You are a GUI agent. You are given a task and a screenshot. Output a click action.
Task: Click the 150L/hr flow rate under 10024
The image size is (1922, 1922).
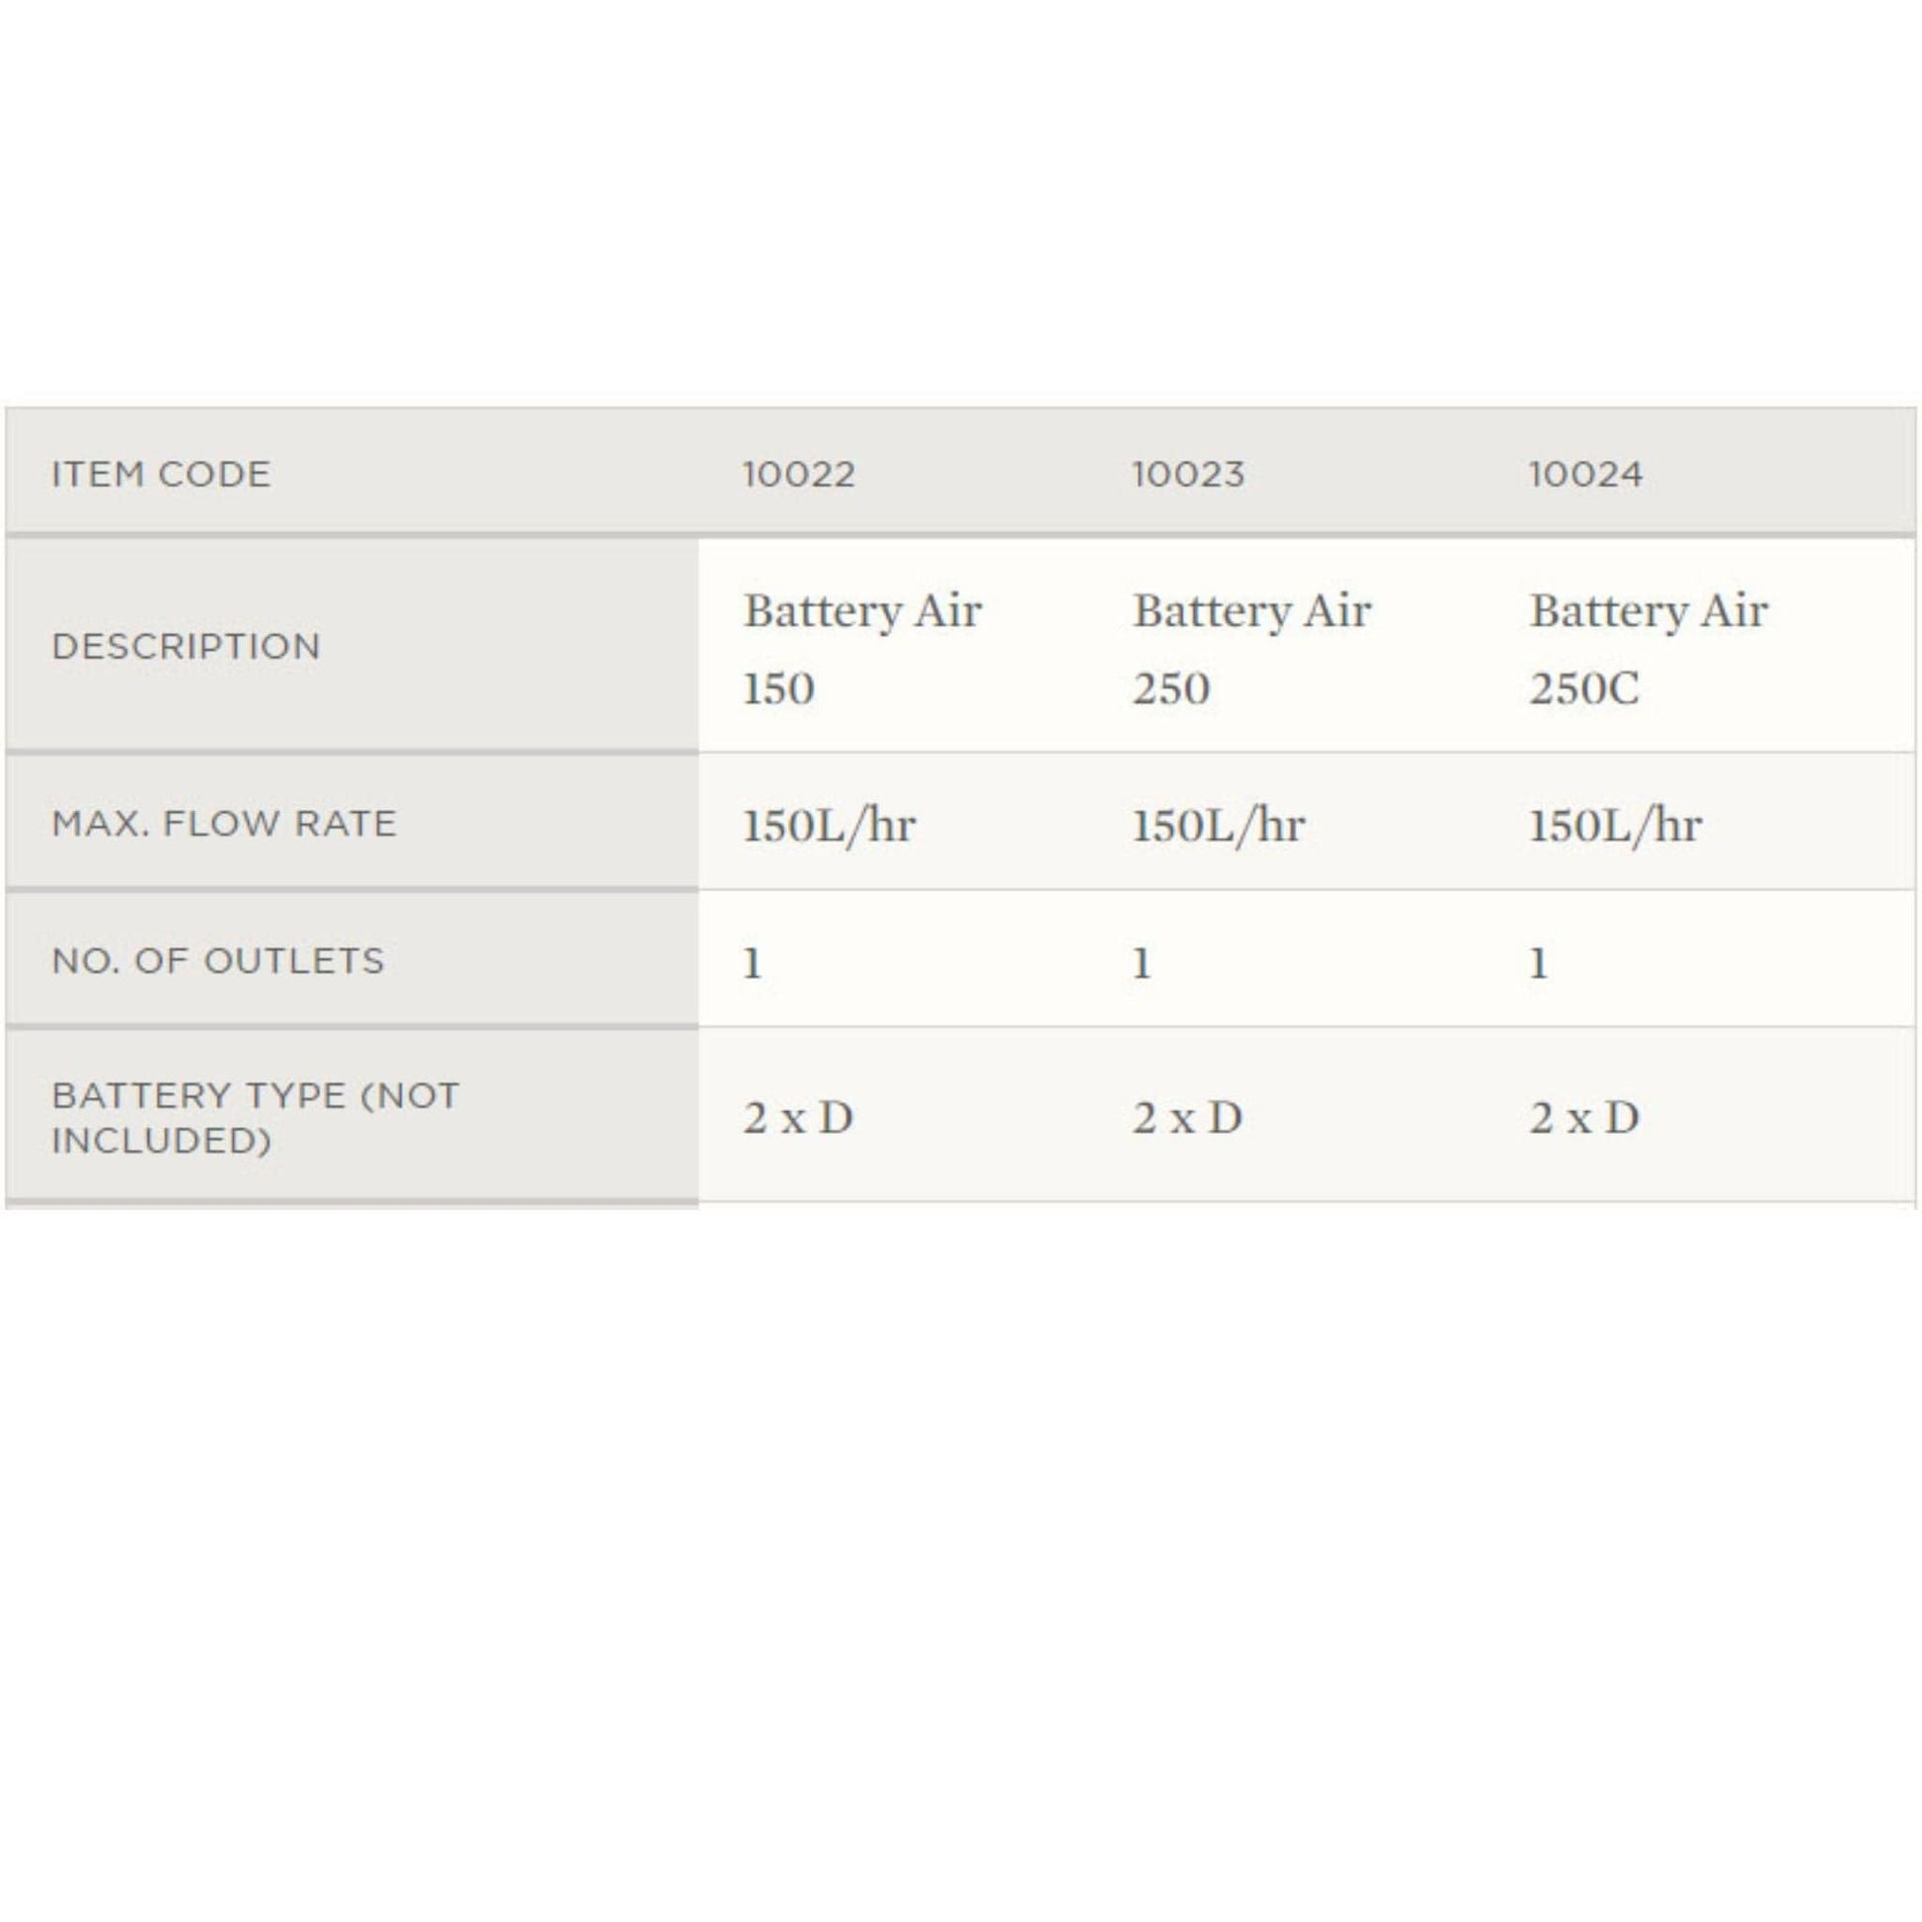1615,826
